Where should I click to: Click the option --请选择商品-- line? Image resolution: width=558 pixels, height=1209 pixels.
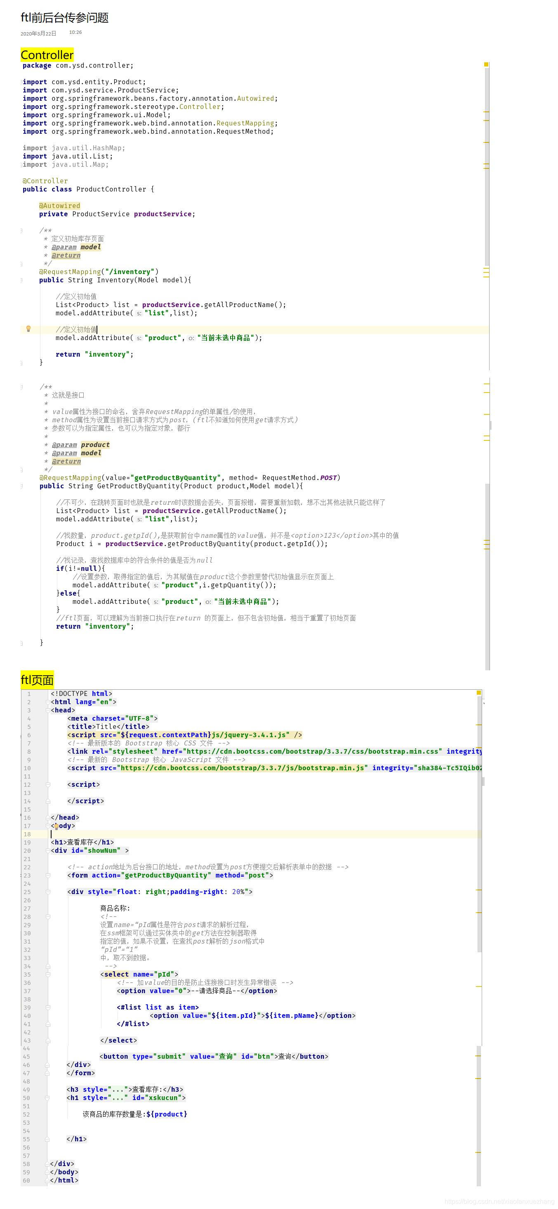point(197,991)
